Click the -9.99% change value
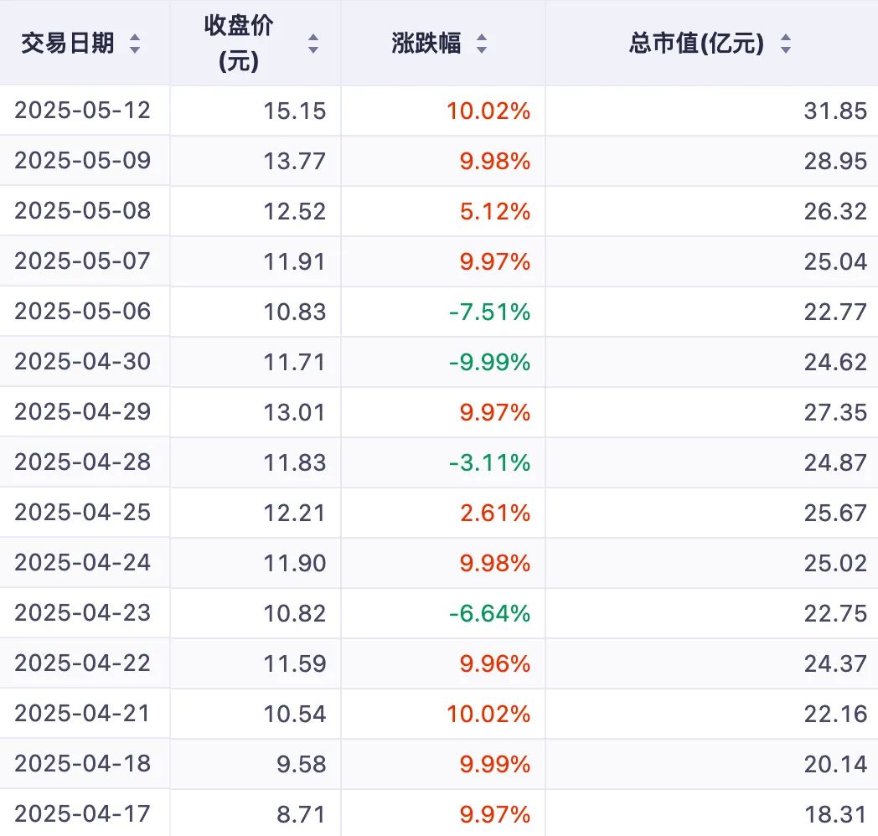 [489, 362]
